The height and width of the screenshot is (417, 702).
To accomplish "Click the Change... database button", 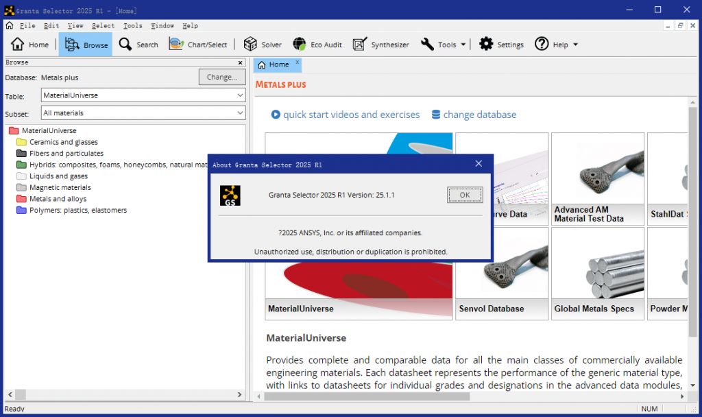I will click(222, 77).
